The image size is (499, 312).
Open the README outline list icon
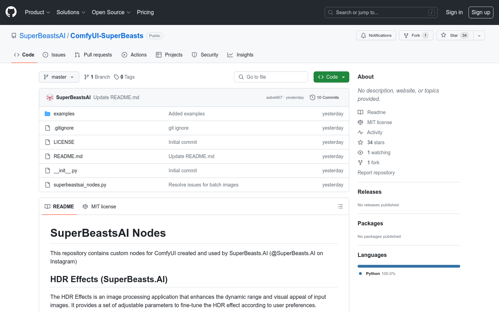click(x=340, y=206)
